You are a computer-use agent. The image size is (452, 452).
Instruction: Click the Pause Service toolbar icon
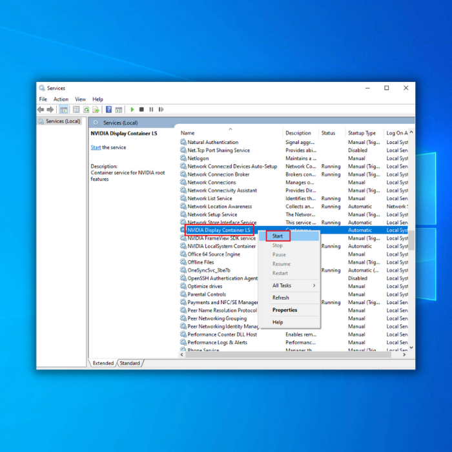coord(151,110)
